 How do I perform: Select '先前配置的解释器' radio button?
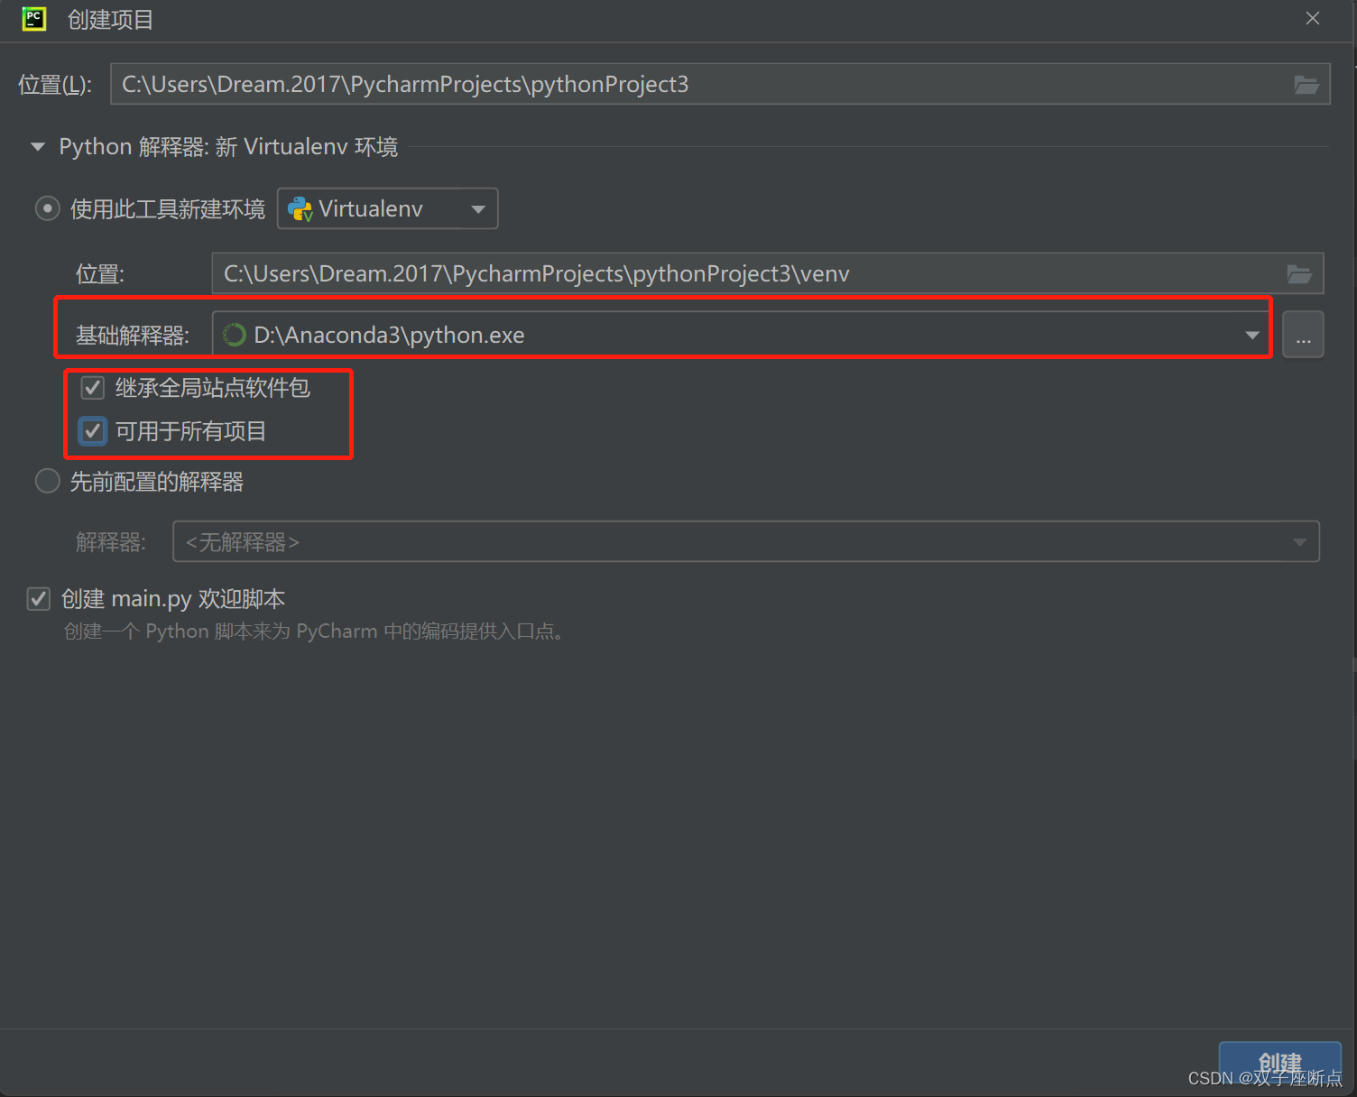(47, 481)
